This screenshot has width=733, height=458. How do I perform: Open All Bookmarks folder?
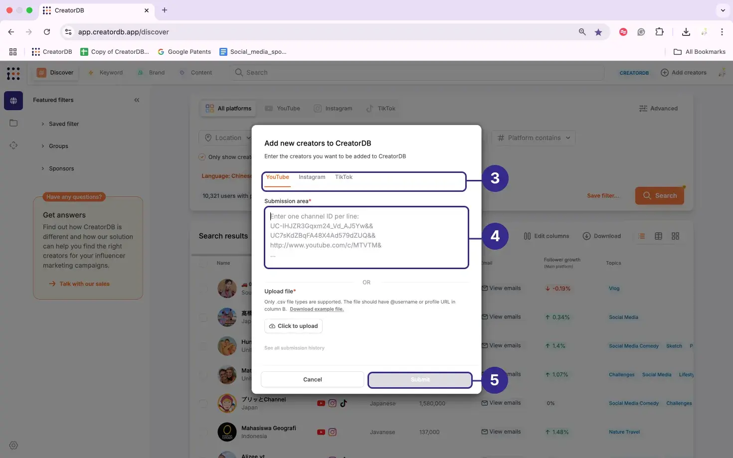tap(700, 52)
